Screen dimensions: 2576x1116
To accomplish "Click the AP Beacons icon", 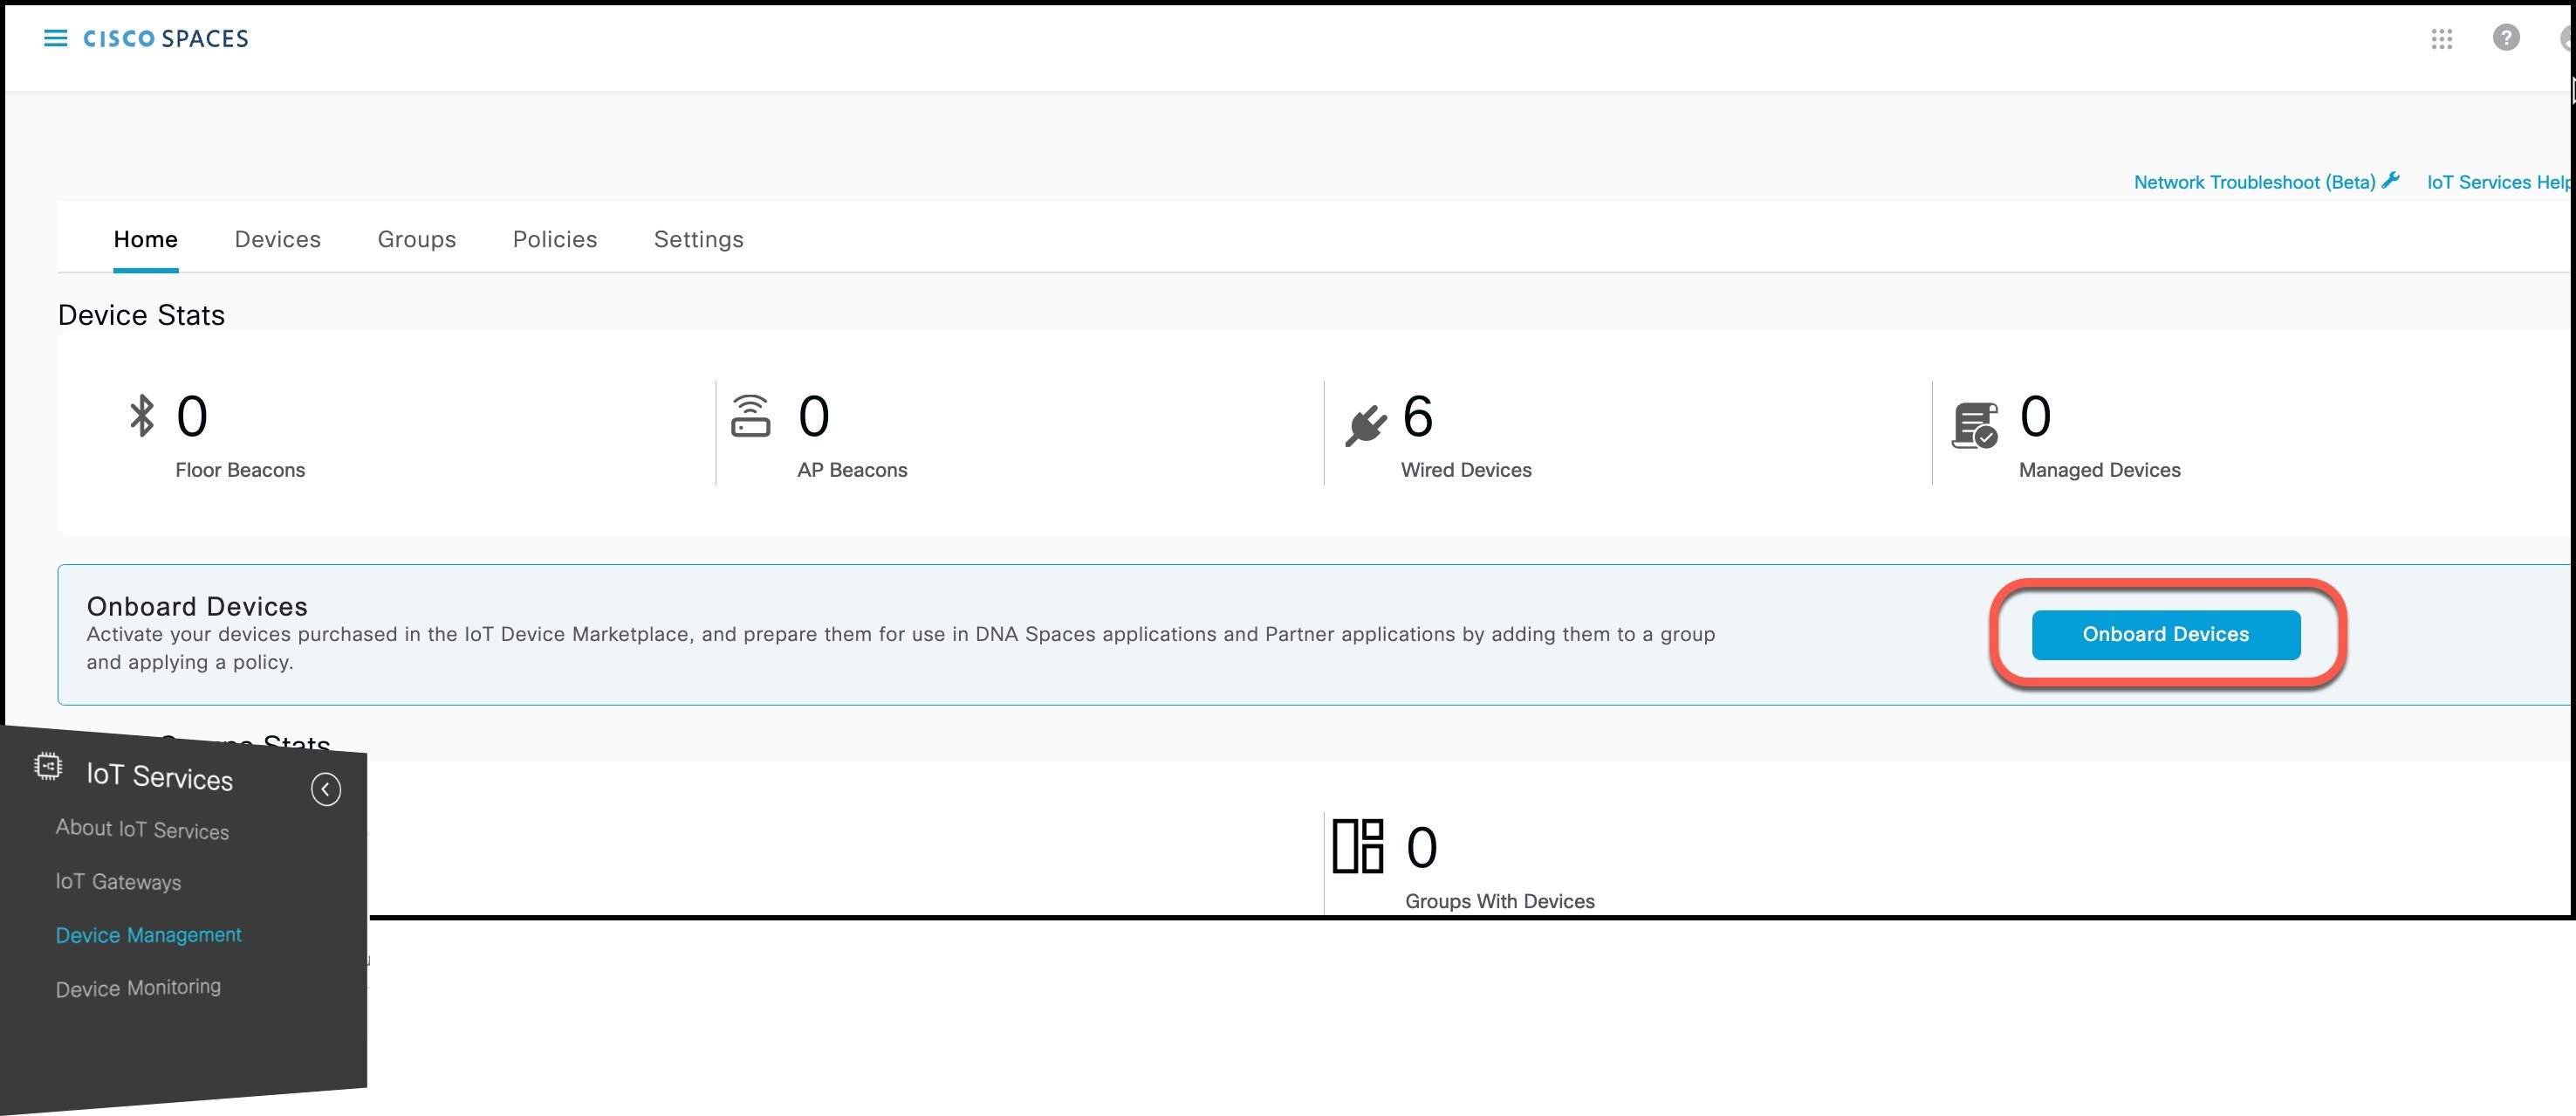I will 751,417.
